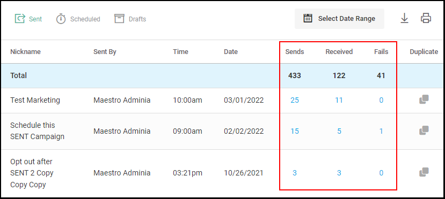Viewport: 445px width, 199px height.
Task: Click the Sends column header
Action: click(295, 52)
